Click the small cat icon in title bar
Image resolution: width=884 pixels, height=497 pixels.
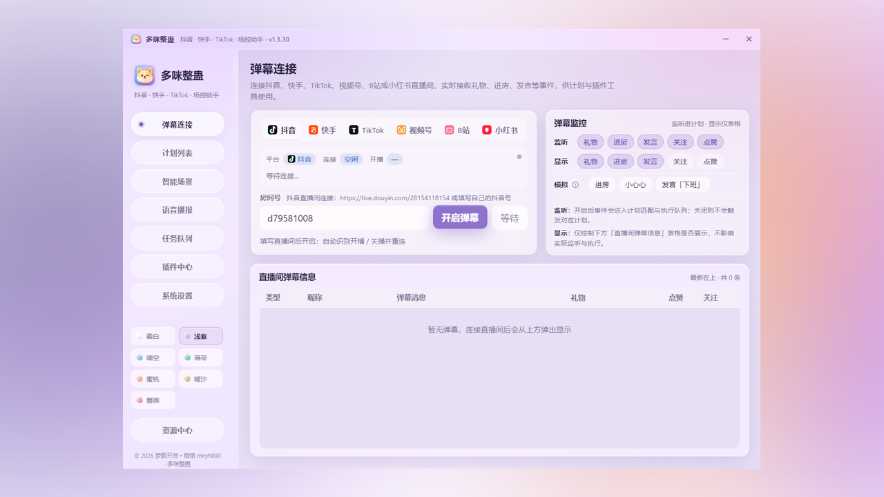[x=136, y=39]
